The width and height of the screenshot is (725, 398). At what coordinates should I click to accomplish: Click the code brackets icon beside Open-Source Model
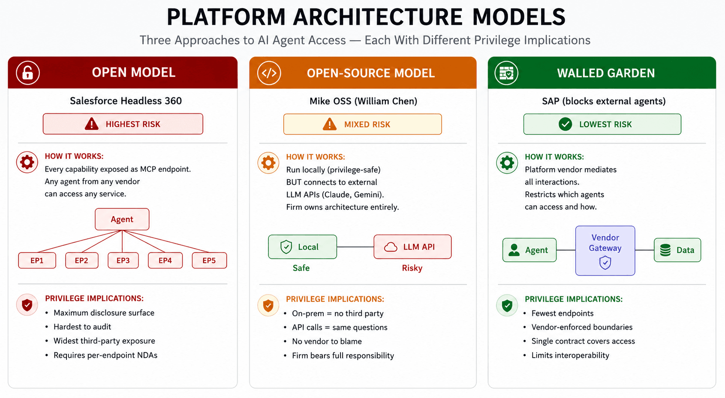[269, 73]
